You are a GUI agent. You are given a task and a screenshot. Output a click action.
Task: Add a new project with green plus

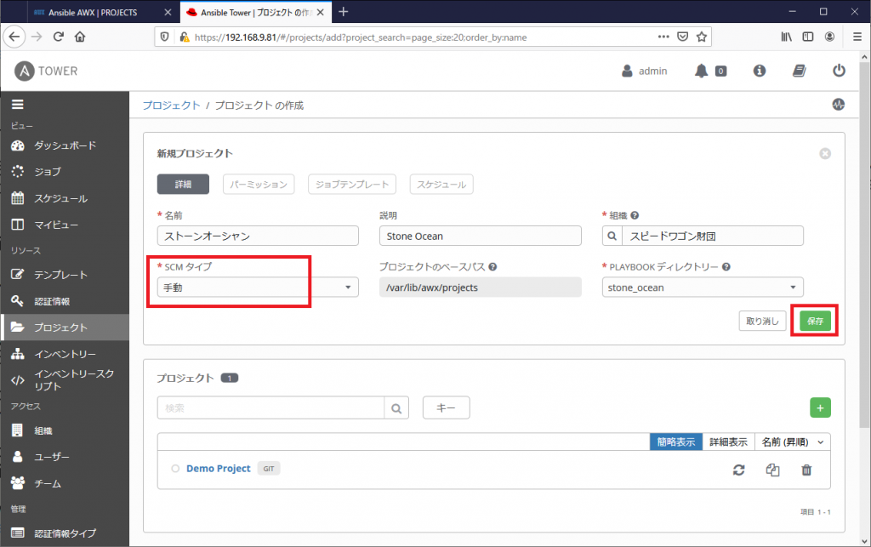coord(820,407)
